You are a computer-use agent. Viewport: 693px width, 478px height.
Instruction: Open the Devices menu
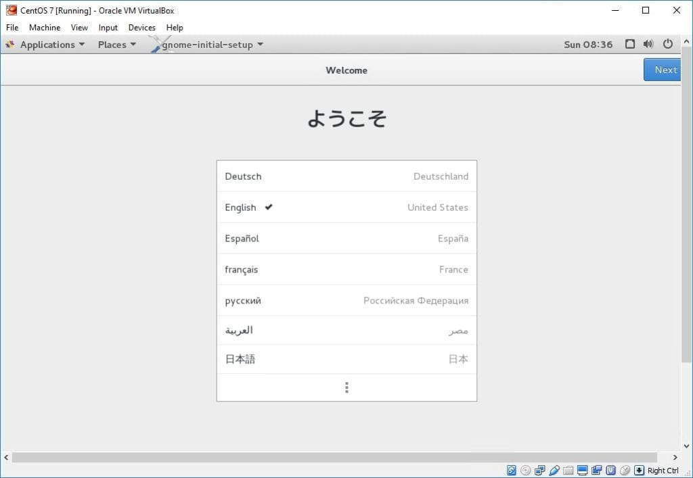(141, 28)
